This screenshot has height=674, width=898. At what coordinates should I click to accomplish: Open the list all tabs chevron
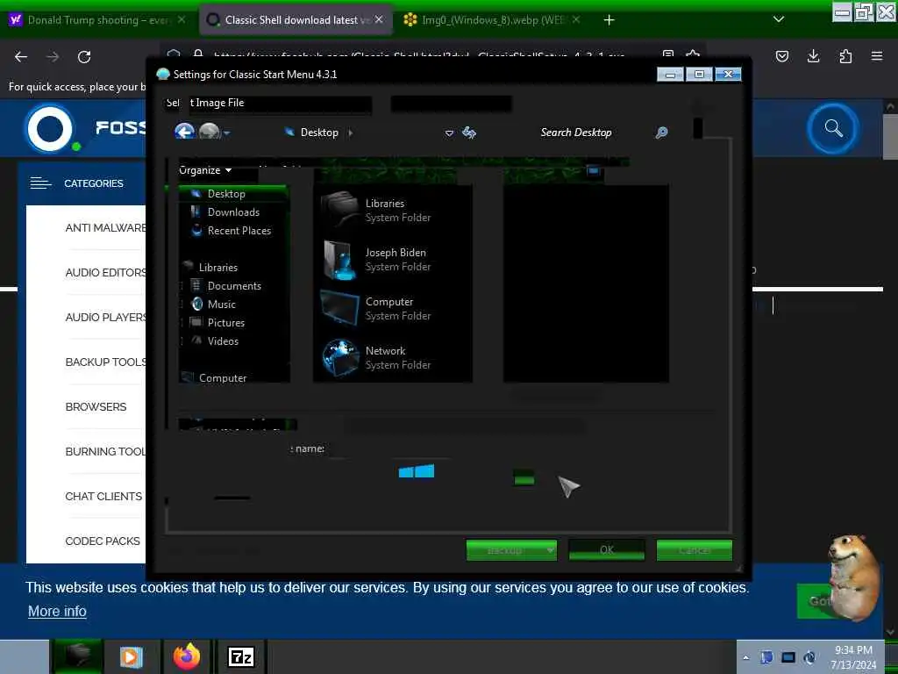click(779, 19)
